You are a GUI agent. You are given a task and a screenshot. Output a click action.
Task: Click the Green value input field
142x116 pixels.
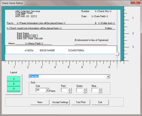pyautogui.click(x=80, y=90)
